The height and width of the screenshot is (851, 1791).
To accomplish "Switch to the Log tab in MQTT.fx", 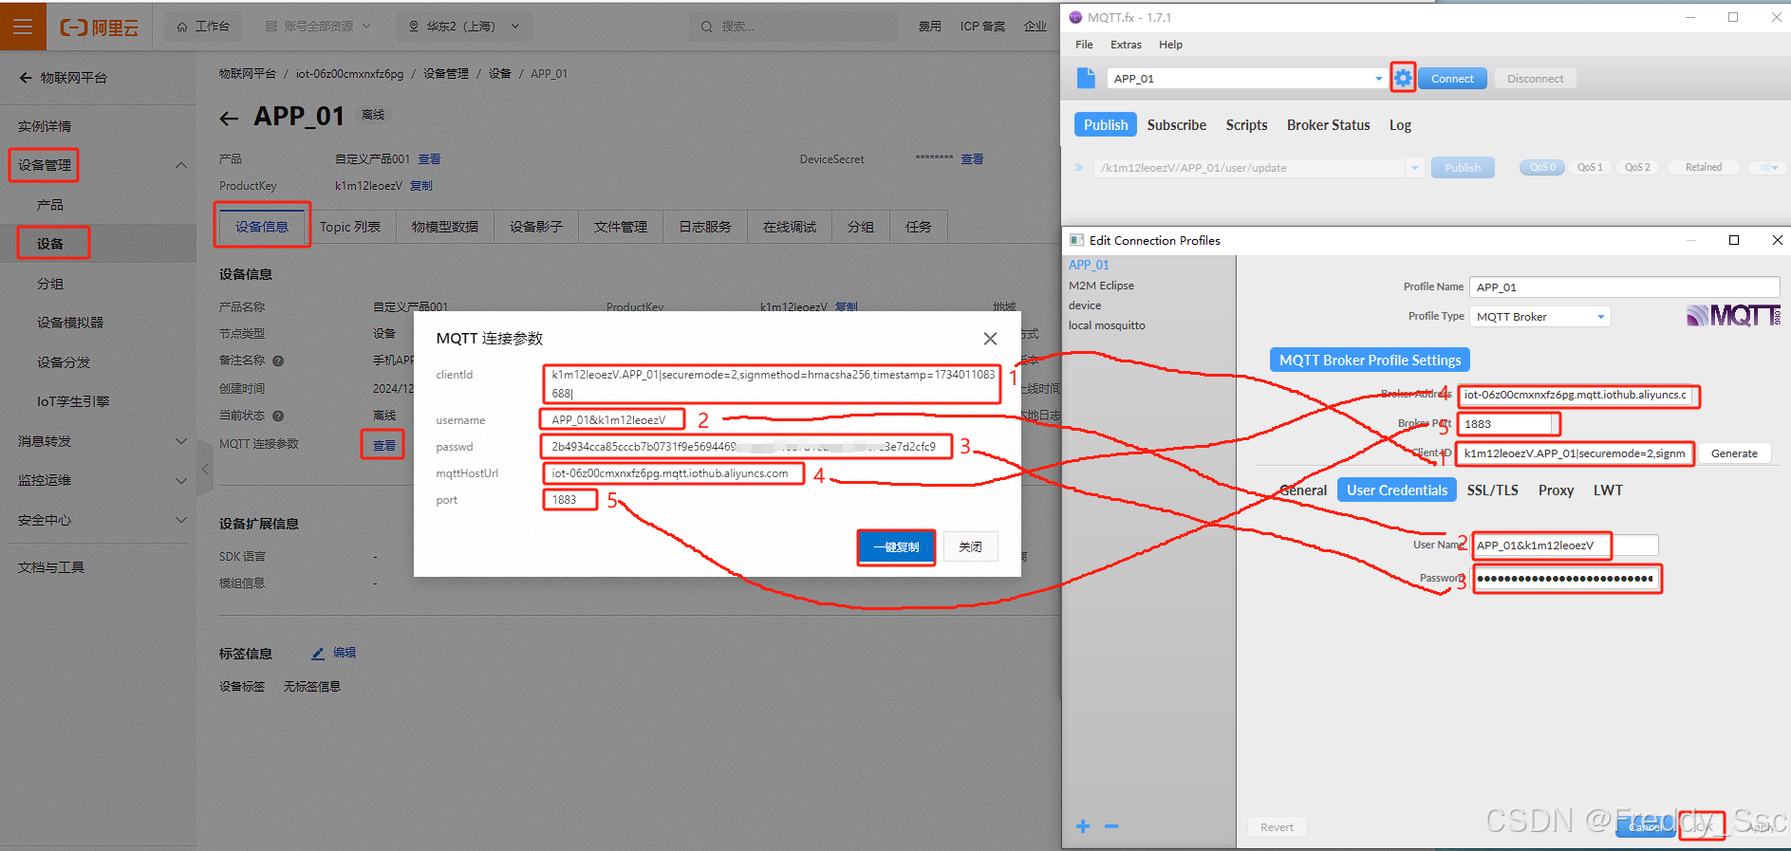I will [1400, 125].
